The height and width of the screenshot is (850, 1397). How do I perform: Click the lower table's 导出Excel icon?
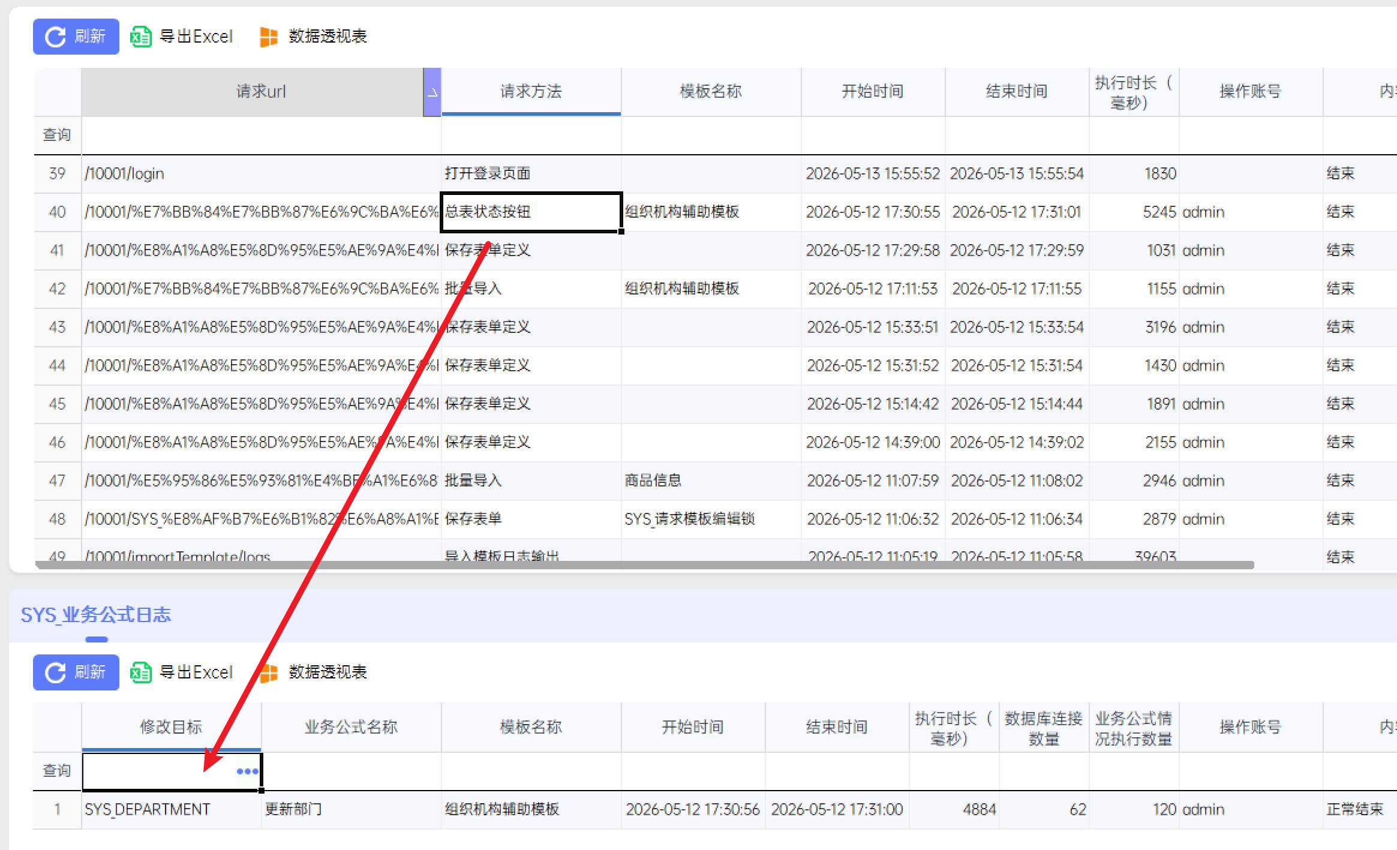(x=141, y=672)
